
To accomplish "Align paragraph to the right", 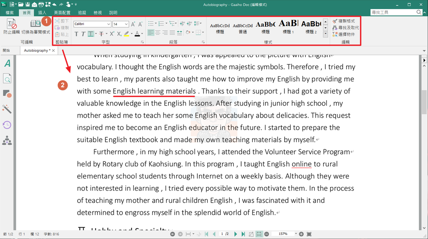I will [x=165, y=33].
